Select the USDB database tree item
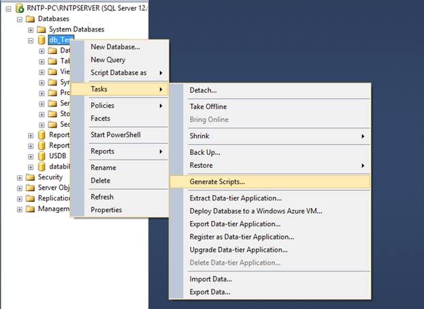The height and width of the screenshot is (309, 424). click(58, 156)
